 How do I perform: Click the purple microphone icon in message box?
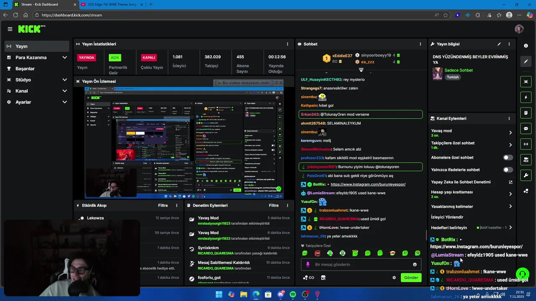308,264
